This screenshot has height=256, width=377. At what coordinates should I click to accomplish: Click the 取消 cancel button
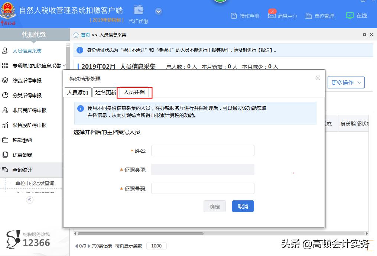click(243, 206)
